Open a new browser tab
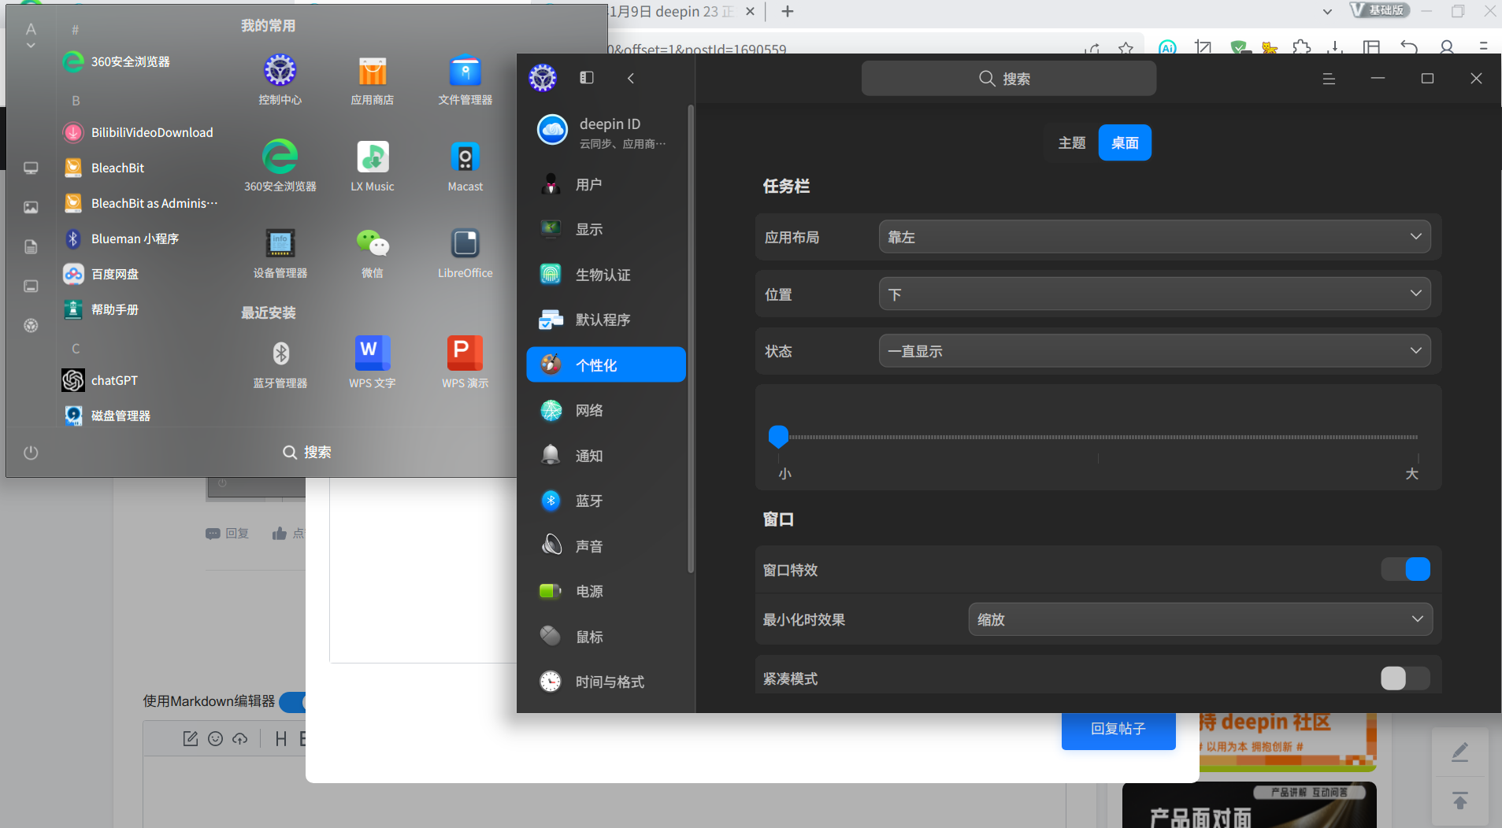This screenshot has height=828, width=1502. point(788,11)
